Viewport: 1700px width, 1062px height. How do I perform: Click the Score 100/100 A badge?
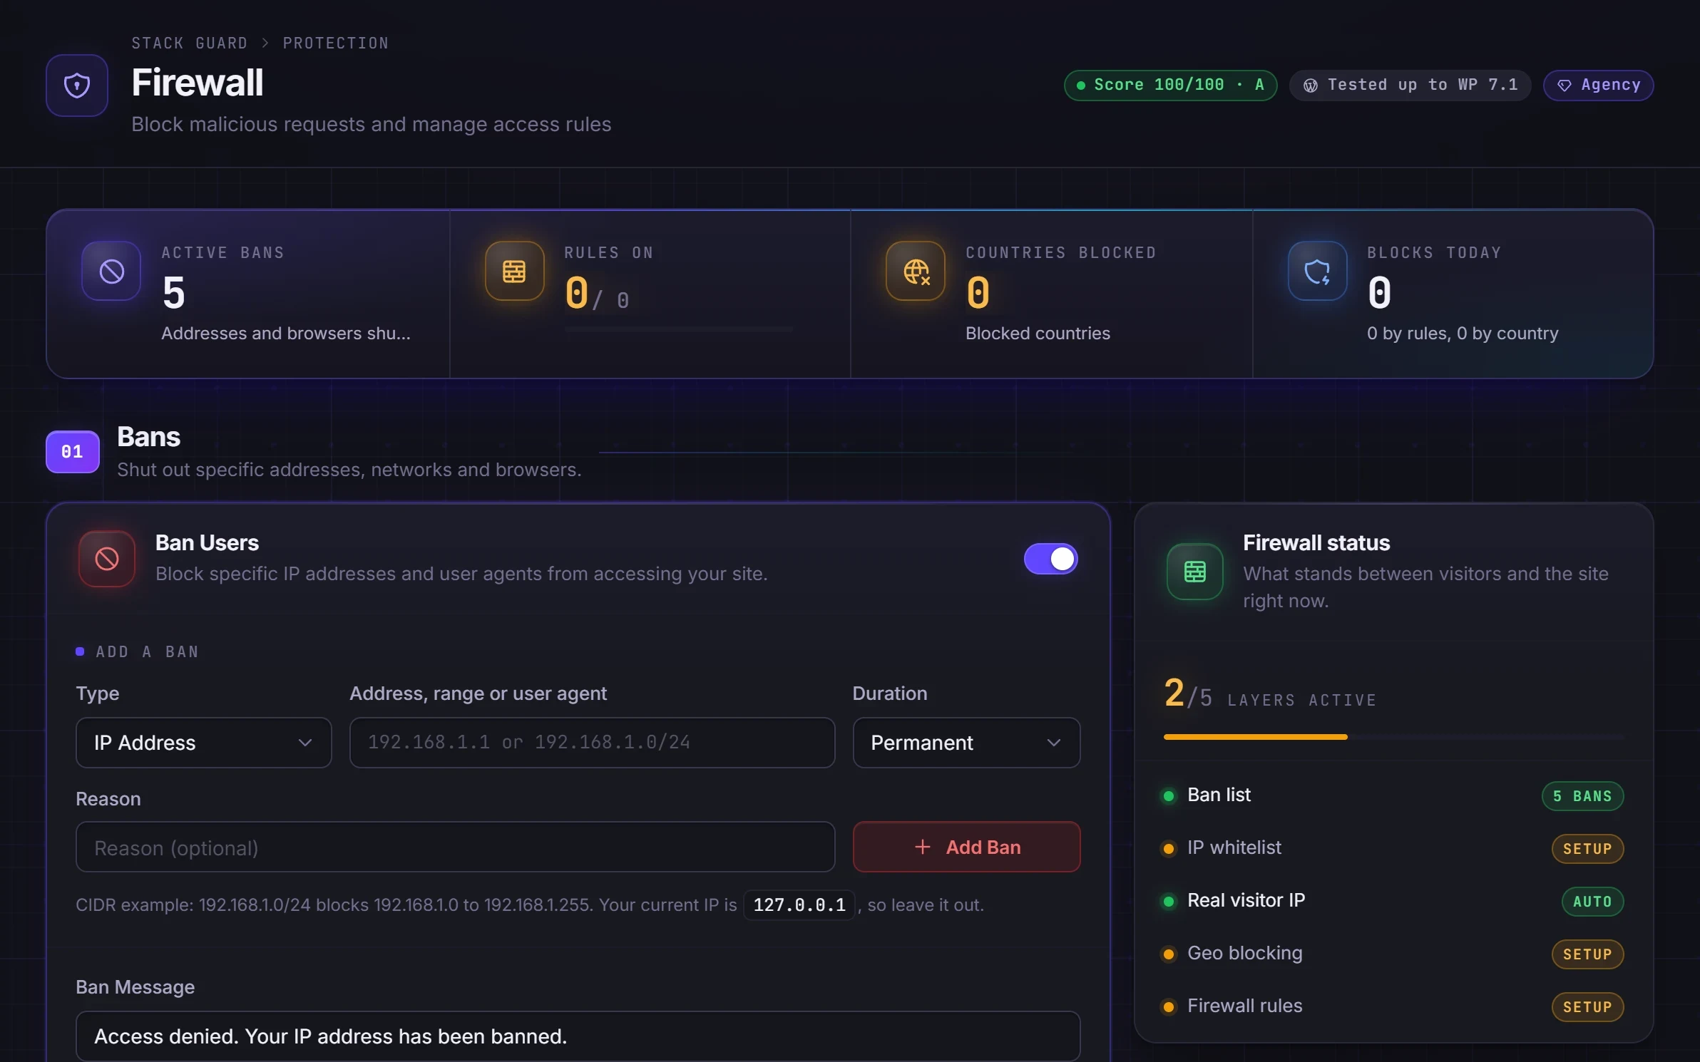click(1171, 86)
